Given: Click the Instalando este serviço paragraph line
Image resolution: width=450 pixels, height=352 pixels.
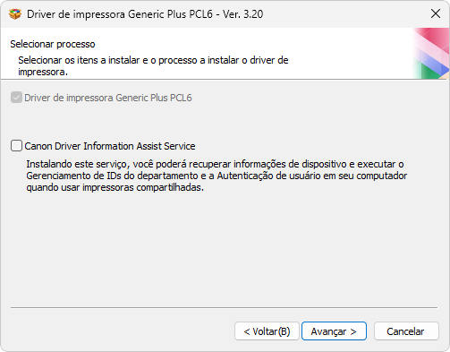Looking at the screenshot, I should click(x=215, y=164).
